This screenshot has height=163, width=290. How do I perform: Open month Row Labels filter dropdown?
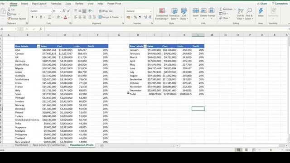145,46
